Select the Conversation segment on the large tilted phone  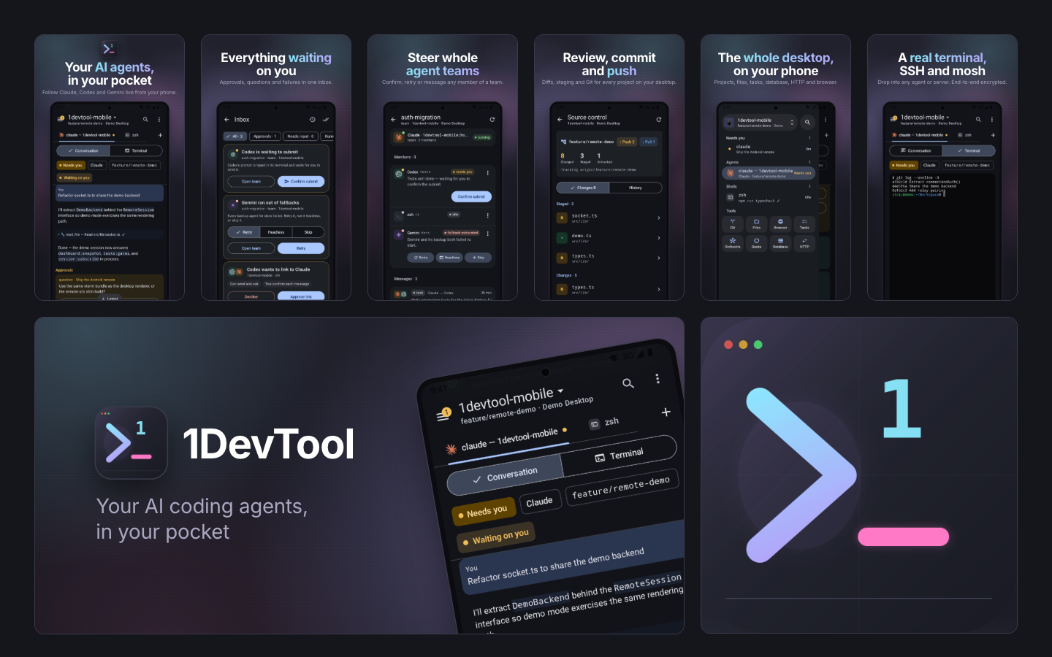click(504, 474)
